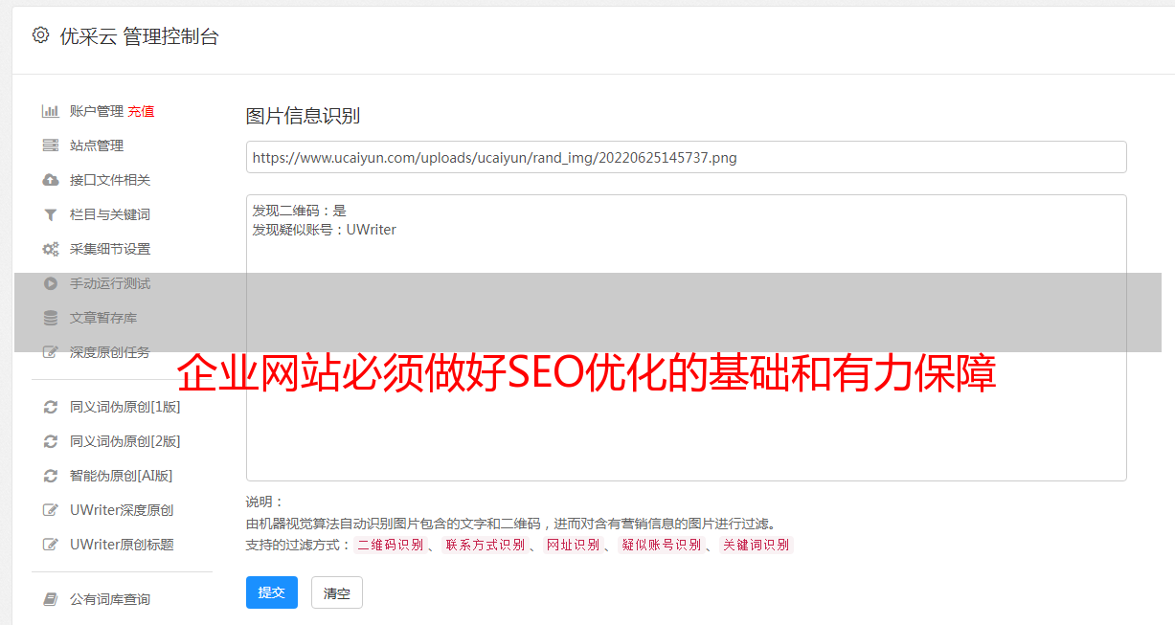
Task: Click the gears icon beside 采集细节设置
Action: (51, 249)
